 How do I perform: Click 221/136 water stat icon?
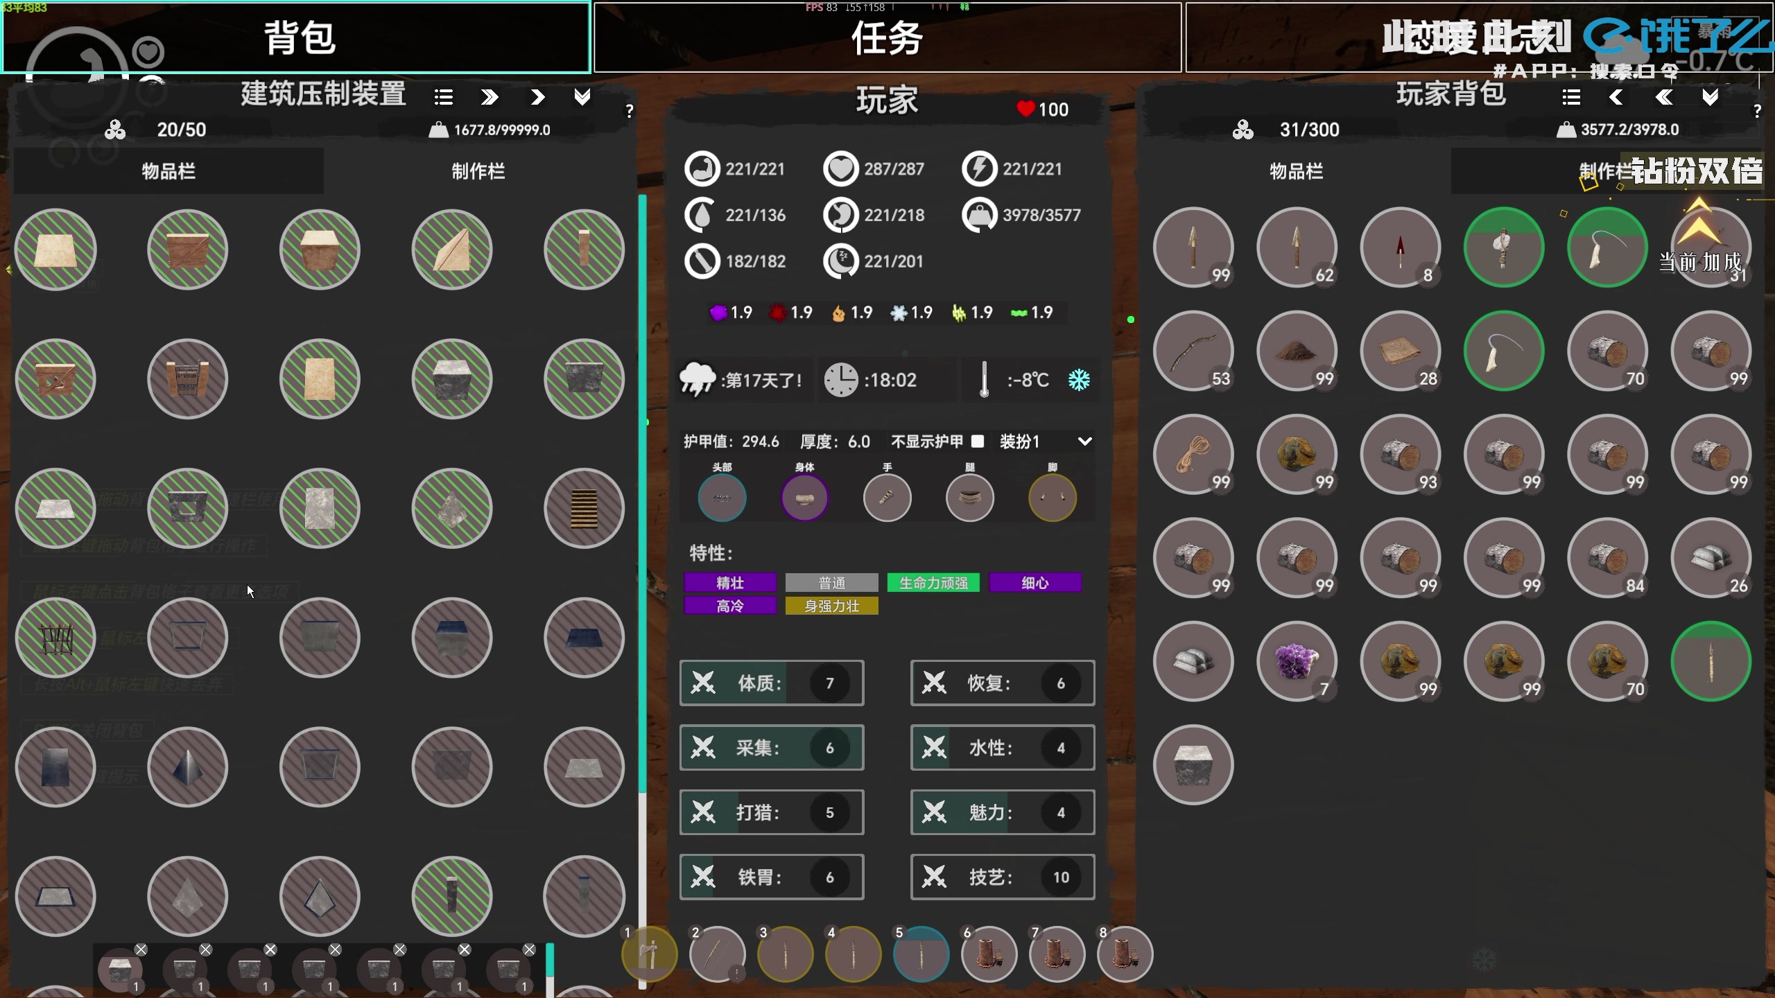pos(702,215)
